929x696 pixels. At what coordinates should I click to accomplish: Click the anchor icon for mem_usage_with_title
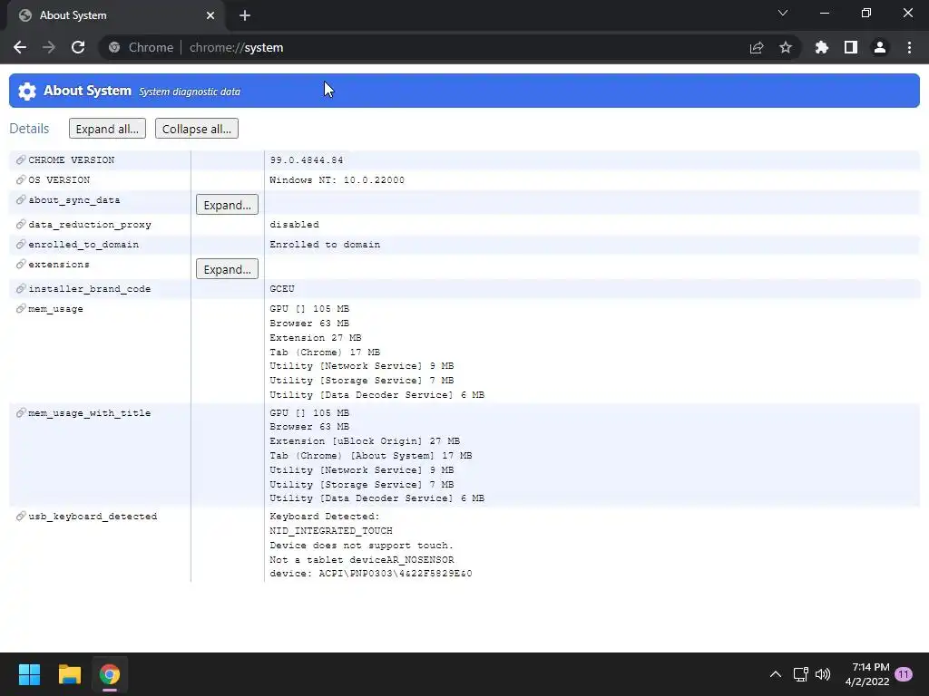[21, 412]
